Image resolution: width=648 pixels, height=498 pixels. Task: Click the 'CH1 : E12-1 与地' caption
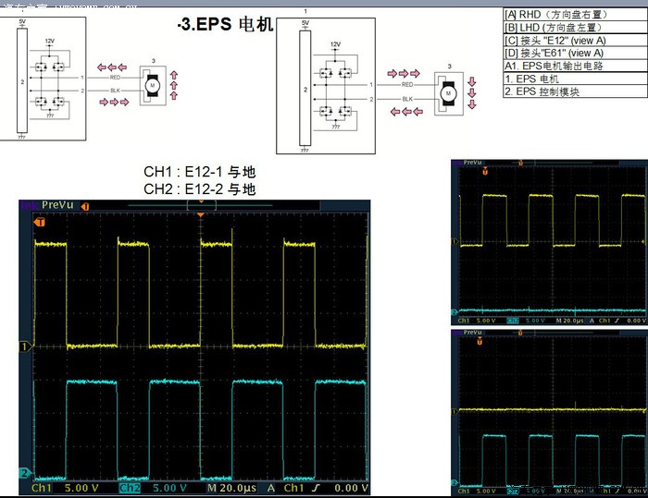200,172
